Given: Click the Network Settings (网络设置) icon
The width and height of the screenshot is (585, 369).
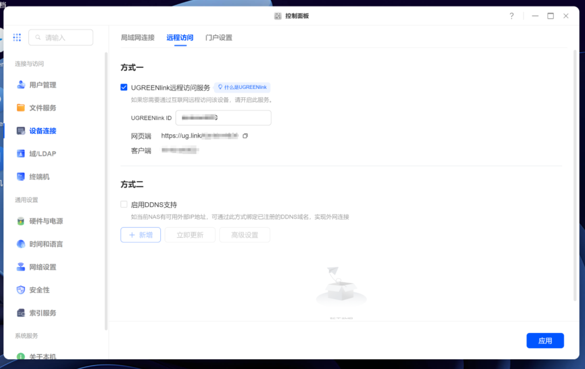Looking at the screenshot, I should click(21, 267).
